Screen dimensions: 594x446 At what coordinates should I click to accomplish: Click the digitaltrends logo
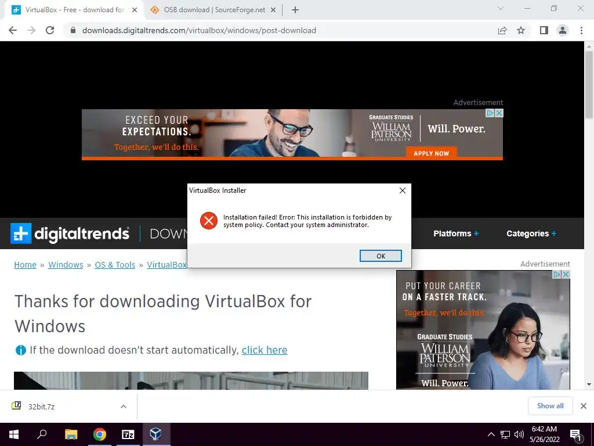coord(70,233)
